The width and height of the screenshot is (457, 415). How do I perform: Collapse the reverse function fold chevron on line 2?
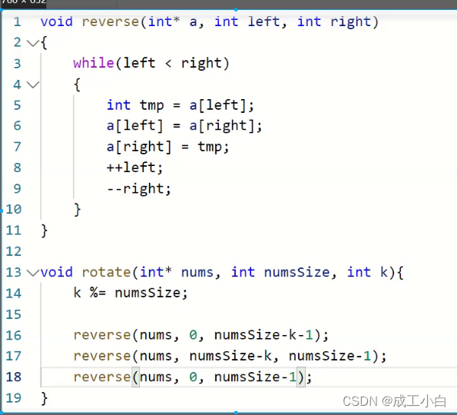tap(33, 44)
